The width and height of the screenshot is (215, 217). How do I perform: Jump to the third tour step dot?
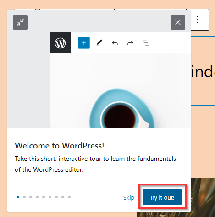[x=31, y=197]
